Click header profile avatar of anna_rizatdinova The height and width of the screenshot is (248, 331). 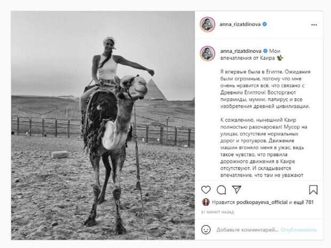pyautogui.click(x=208, y=25)
